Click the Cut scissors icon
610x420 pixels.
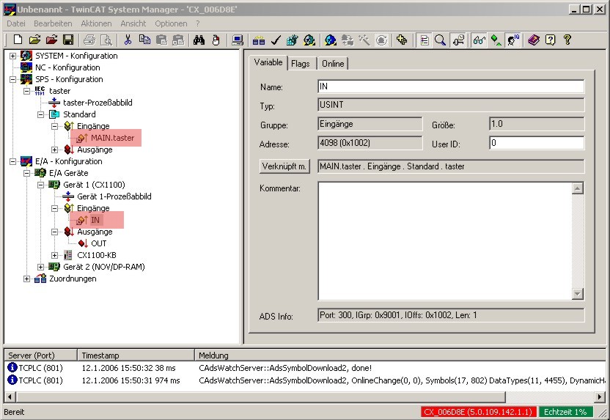128,40
